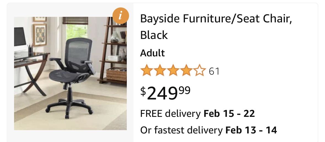This screenshot has height=142, width=325.
Task: Click the $249.99 price
Action: (165, 93)
